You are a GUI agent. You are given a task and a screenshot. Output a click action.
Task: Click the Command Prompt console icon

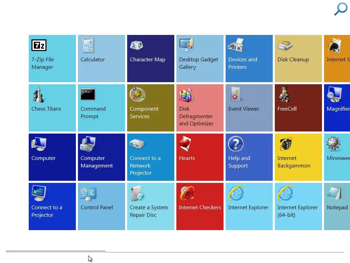point(88,94)
